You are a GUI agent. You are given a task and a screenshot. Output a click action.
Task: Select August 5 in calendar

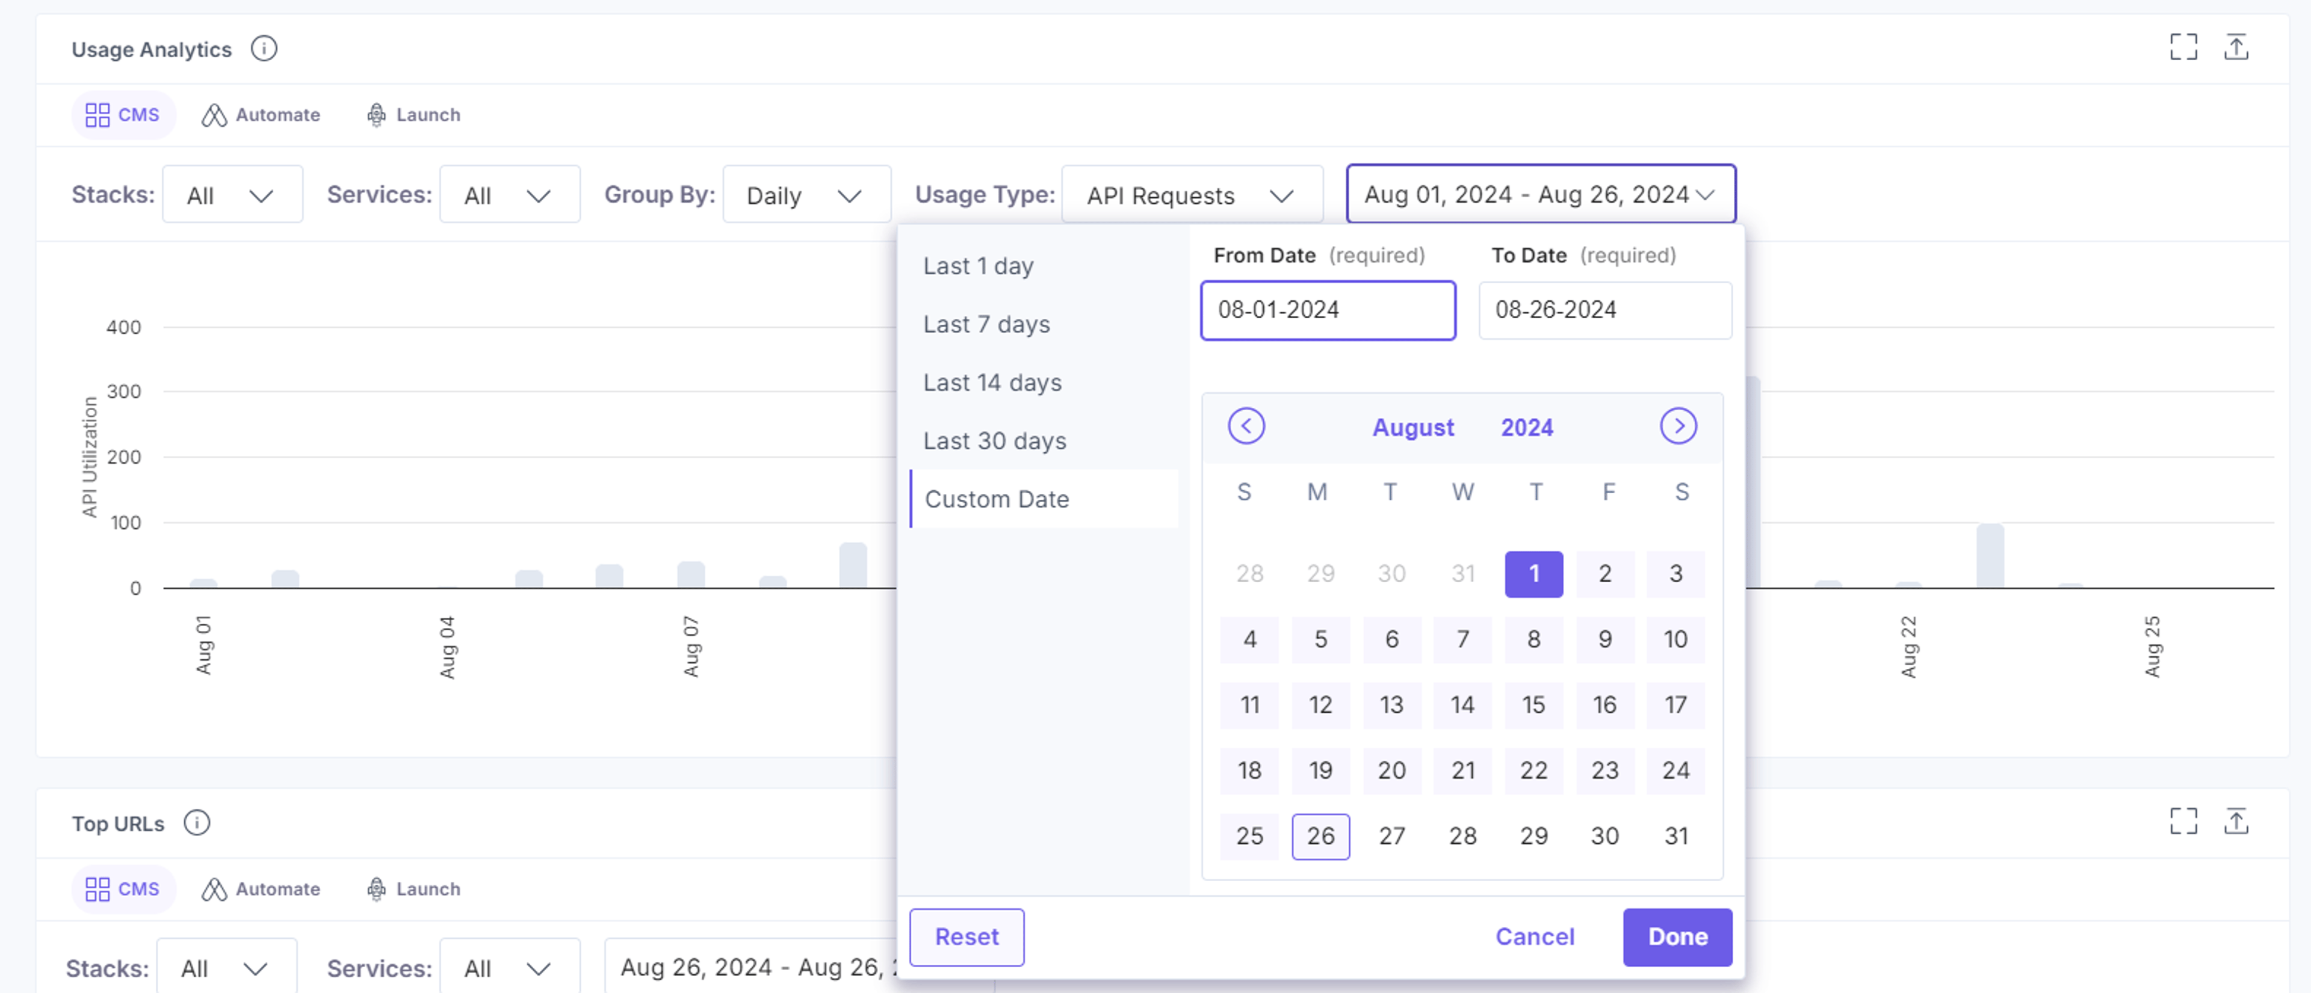click(1320, 639)
